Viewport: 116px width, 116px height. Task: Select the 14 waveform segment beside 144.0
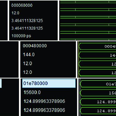click(98, 55)
